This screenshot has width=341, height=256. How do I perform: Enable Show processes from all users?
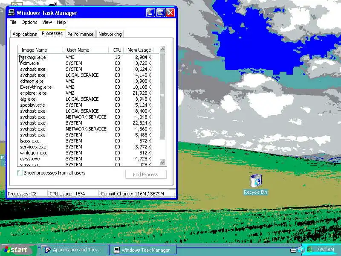tap(20, 173)
